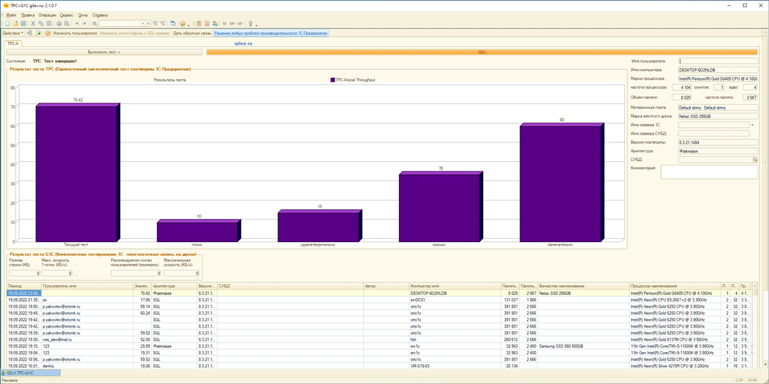Click the TPC-A local Throughput legend swatch
This screenshot has width=769, height=384.
tap(332, 80)
